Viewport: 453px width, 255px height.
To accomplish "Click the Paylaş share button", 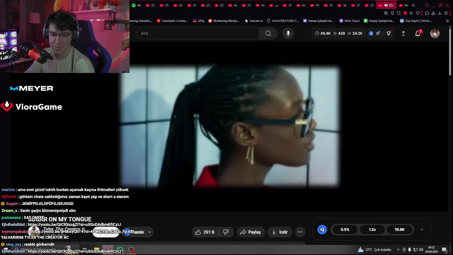I will point(250,232).
